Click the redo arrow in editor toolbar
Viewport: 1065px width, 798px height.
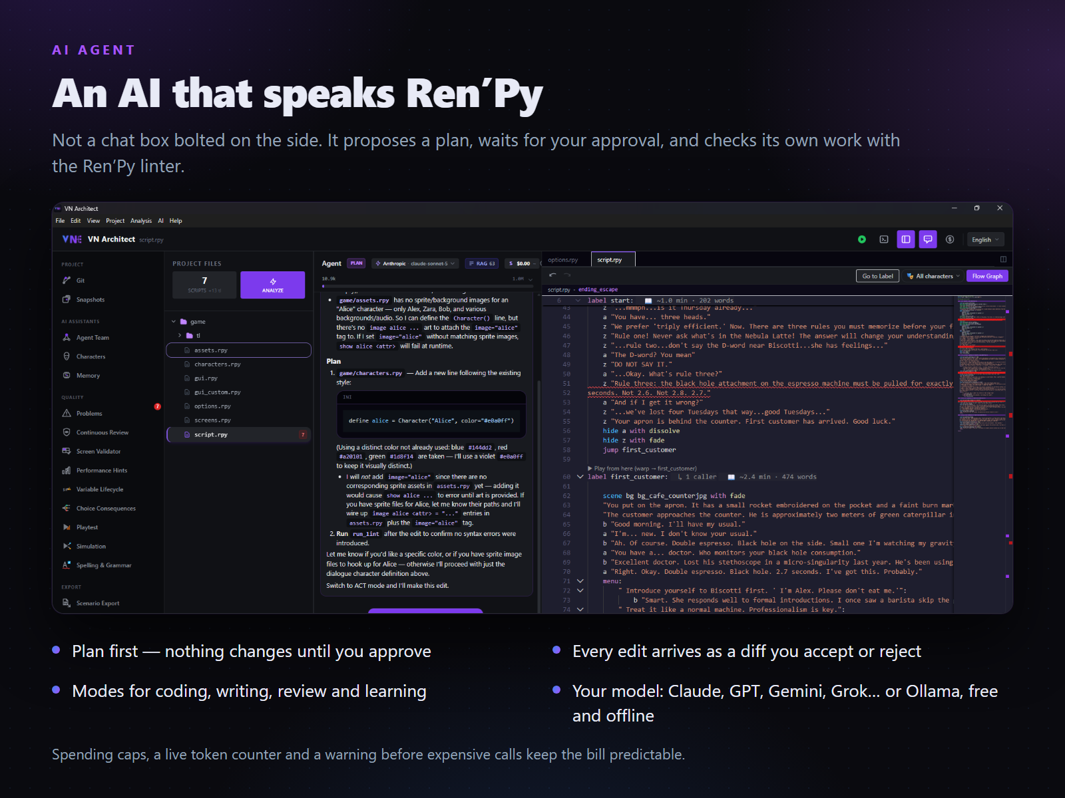pyautogui.click(x=567, y=275)
